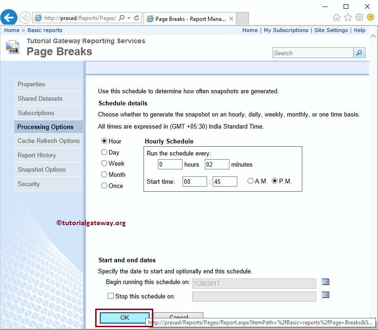Open the Properties side tab

(x=49, y=84)
